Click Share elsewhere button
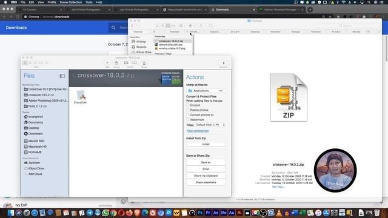388x218 pixels. (206, 182)
